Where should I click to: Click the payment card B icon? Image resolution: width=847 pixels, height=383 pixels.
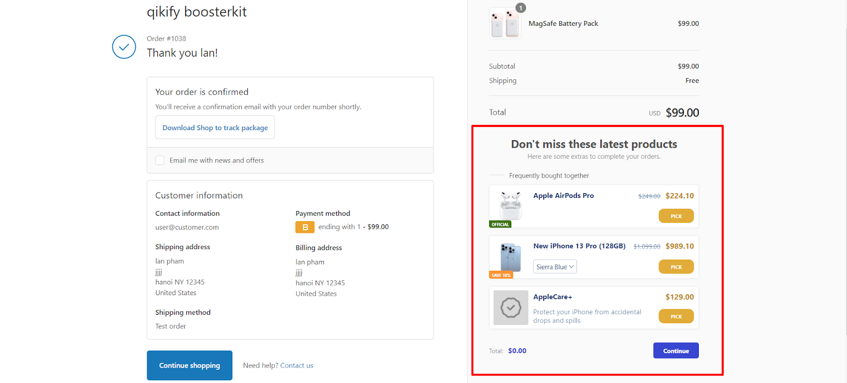305,227
